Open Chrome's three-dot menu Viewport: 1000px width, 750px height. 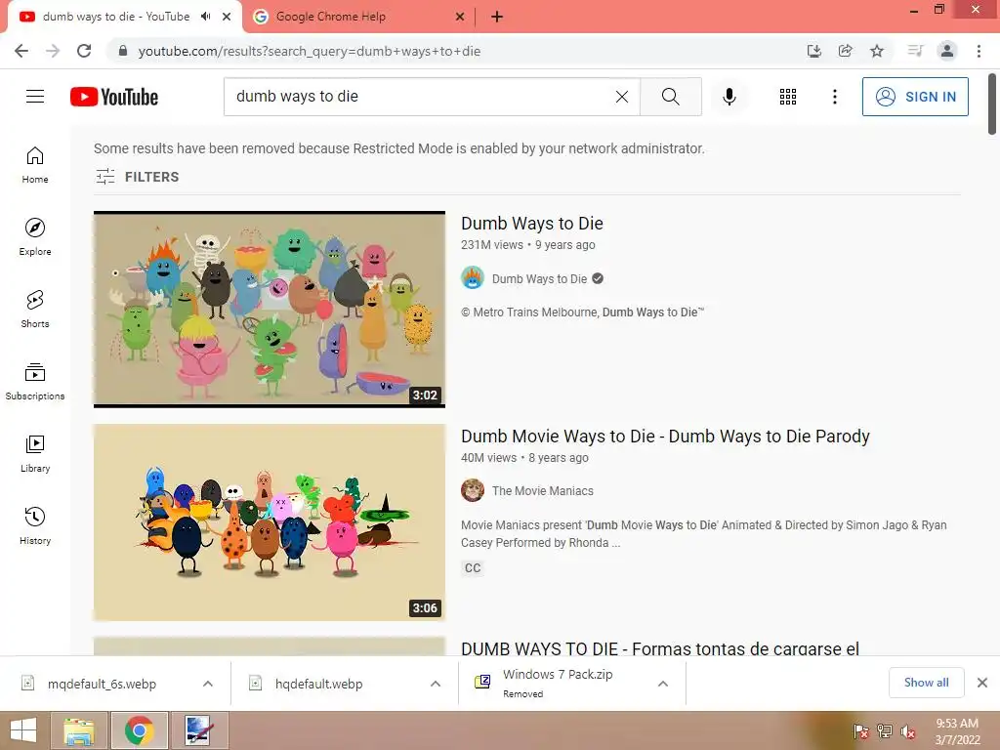point(979,51)
